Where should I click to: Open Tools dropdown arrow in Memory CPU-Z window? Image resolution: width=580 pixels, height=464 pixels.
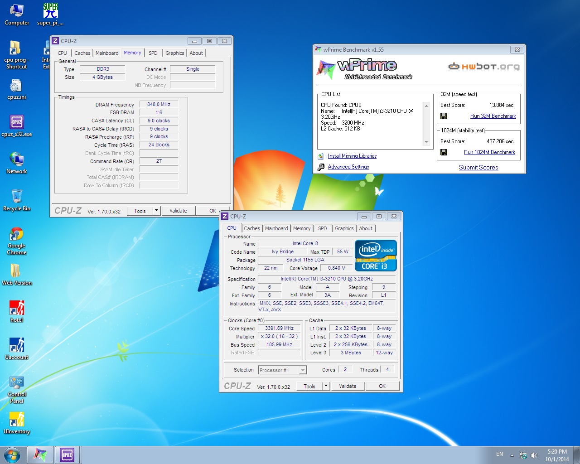(156, 211)
